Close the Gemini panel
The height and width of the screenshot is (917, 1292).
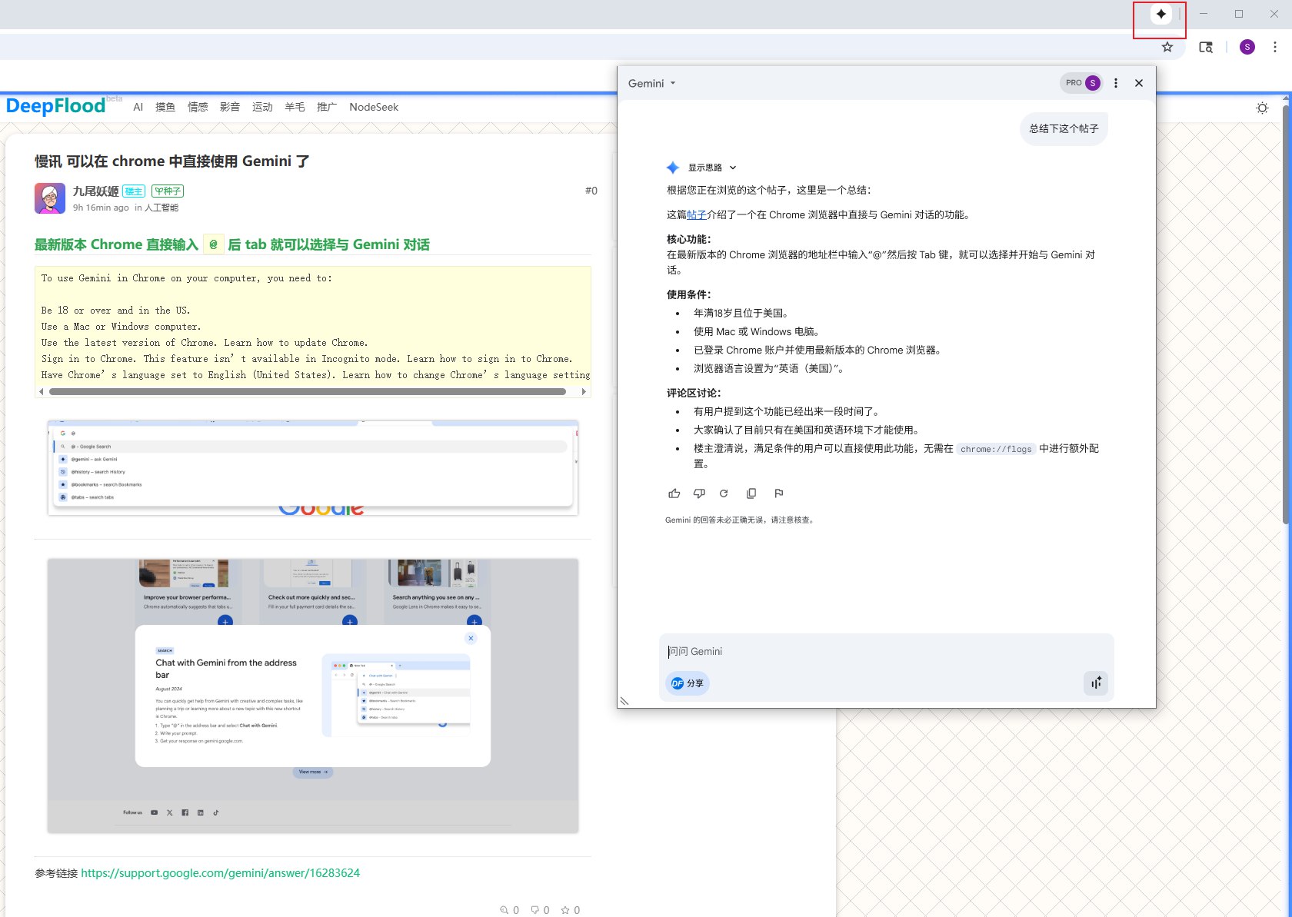1139,83
